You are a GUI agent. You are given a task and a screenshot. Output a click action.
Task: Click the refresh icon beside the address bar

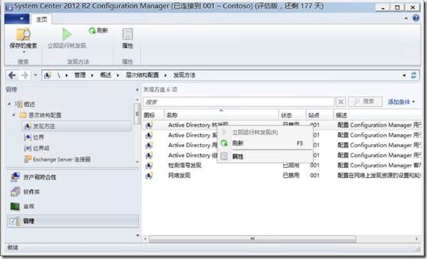[414, 75]
